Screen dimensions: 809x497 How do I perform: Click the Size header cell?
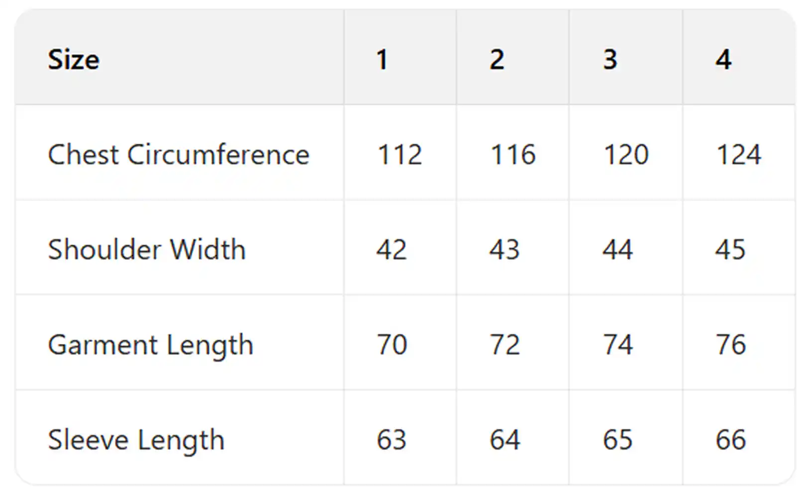click(x=74, y=60)
